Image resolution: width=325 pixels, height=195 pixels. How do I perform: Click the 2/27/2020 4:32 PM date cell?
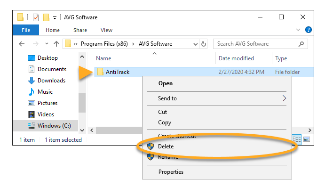click(241, 72)
